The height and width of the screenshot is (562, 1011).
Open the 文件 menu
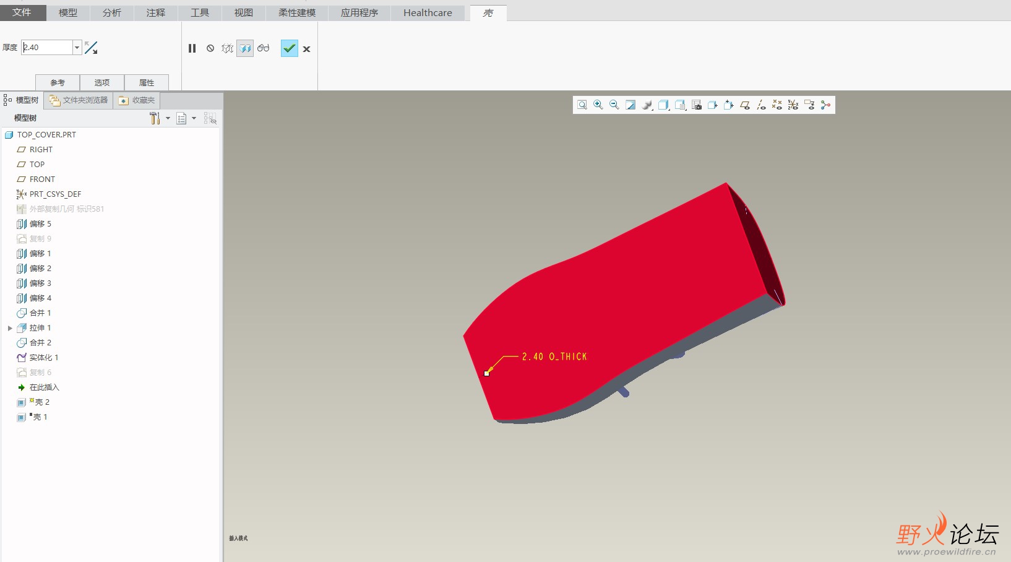pos(22,12)
